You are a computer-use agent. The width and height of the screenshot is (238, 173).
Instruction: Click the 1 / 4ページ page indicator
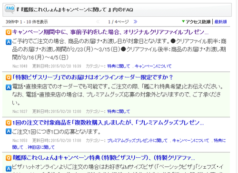(119, 22)
